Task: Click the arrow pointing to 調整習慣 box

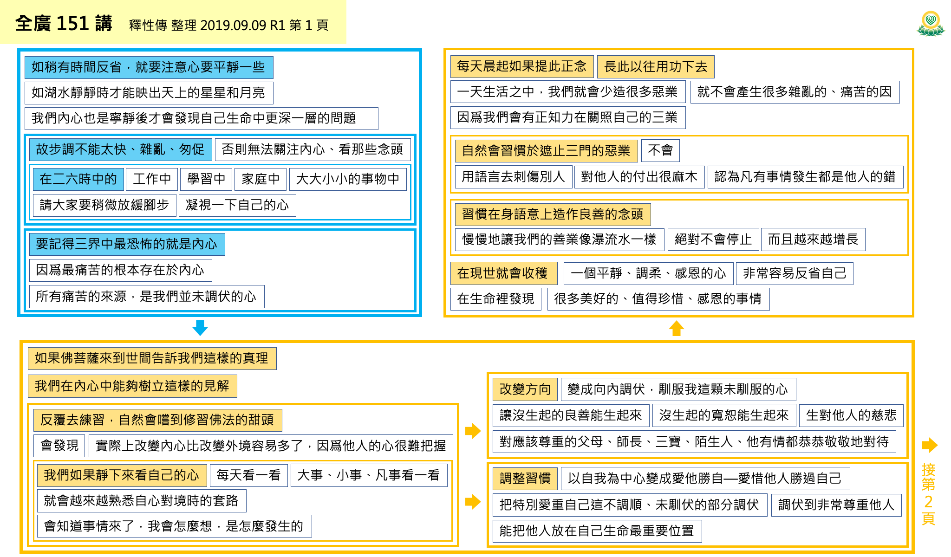Action: (x=473, y=501)
